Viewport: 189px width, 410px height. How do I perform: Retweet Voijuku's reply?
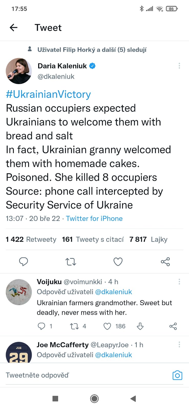pos(74,326)
